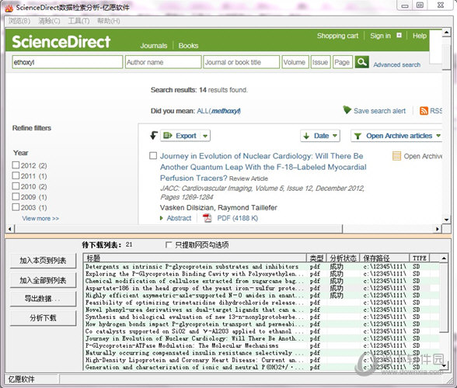Screen dimensions: 457x388
Task: Click the Shopping cart link
Action: [x=337, y=36]
